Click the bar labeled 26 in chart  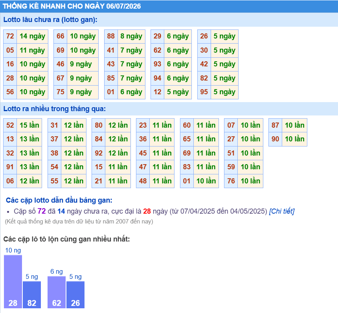click(x=75, y=295)
